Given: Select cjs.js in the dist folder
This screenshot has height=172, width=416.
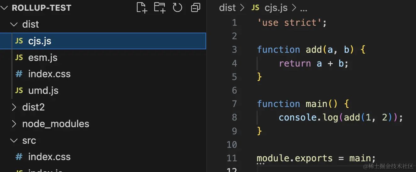Looking at the screenshot, I should point(103,41).
